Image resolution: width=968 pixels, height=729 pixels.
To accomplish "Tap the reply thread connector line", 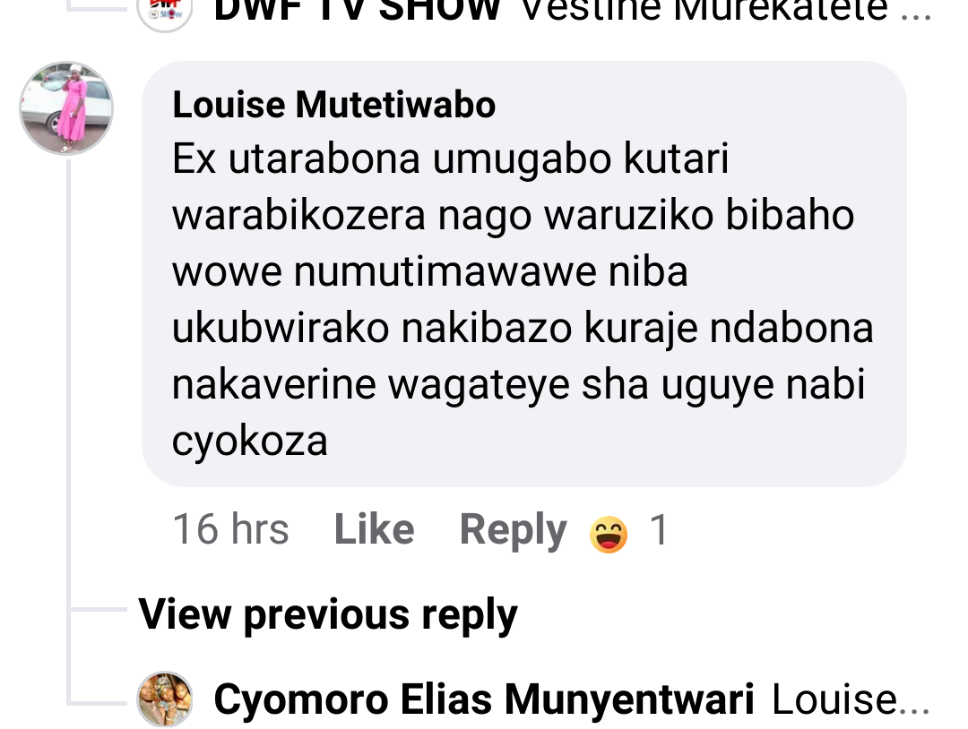I will pyautogui.click(x=69, y=432).
